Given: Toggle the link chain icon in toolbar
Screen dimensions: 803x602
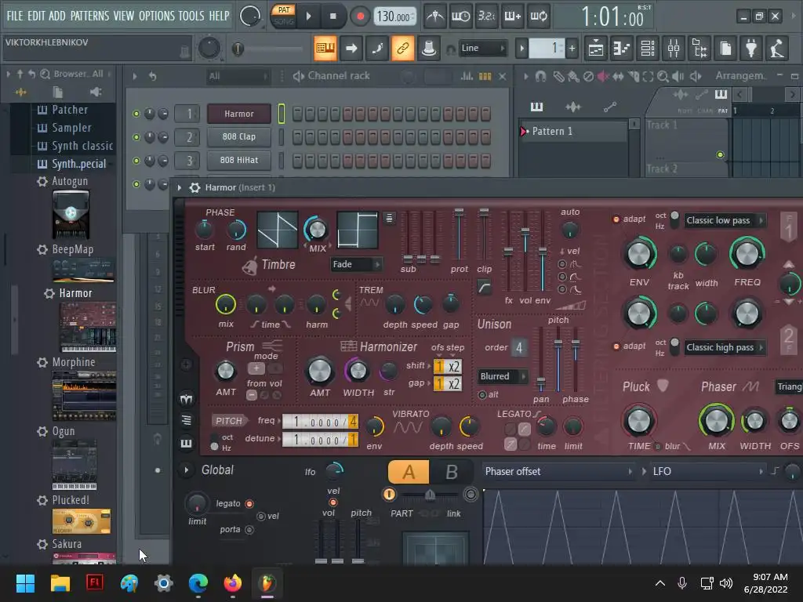Looking at the screenshot, I should click(x=403, y=48).
